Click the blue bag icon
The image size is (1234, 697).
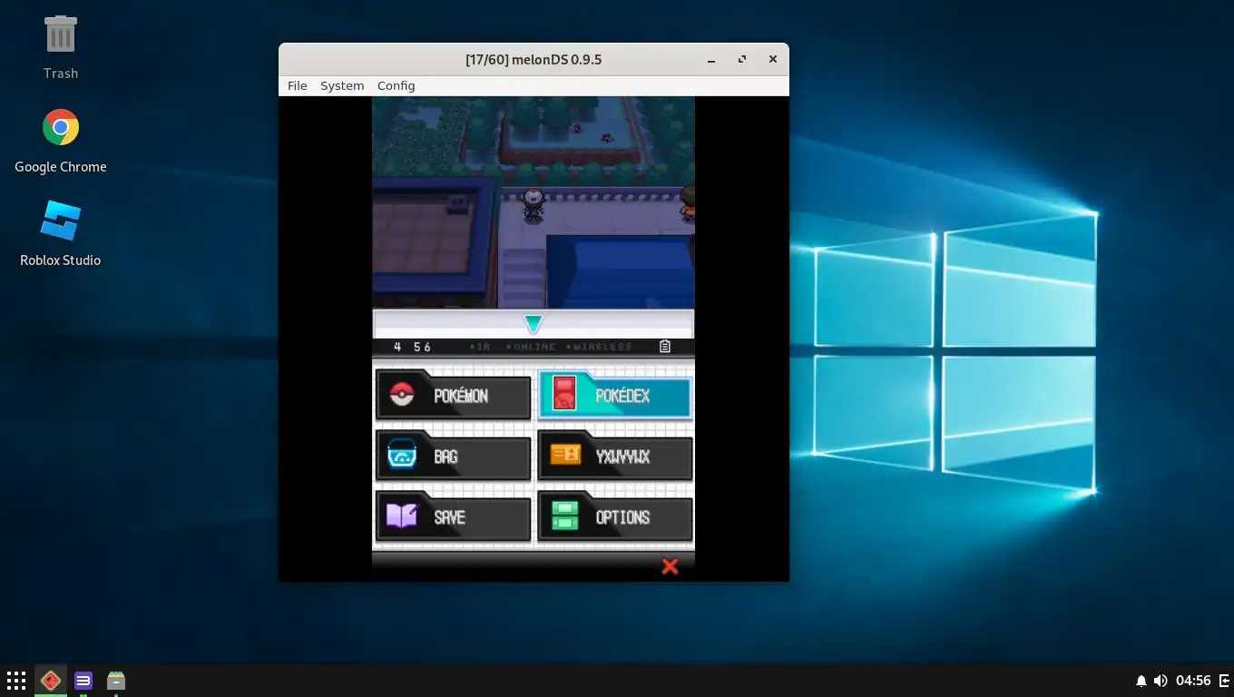click(x=402, y=454)
